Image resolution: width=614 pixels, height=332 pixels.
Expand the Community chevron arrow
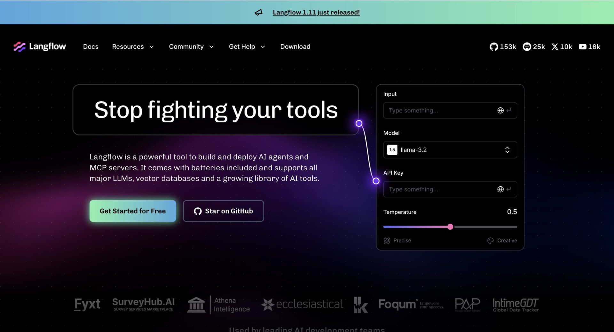pos(211,47)
